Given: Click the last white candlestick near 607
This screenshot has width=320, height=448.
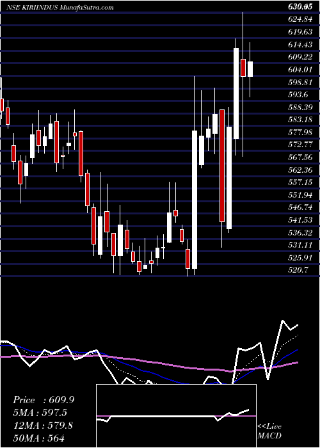Looking at the screenshot, I should click(x=250, y=69).
